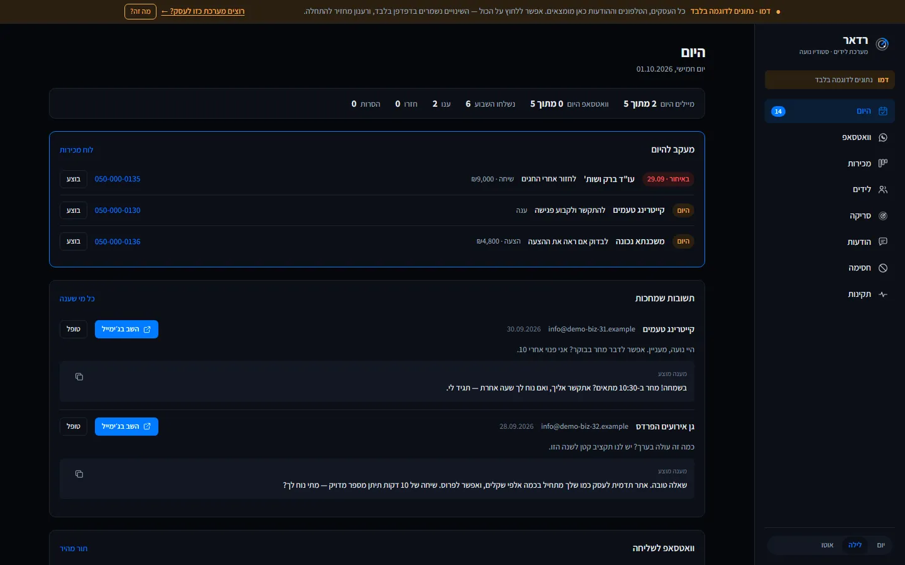Viewport: 905px width, 565px height.
Task: Click the WhatsApp icon in the sidebar
Action: [x=883, y=137]
